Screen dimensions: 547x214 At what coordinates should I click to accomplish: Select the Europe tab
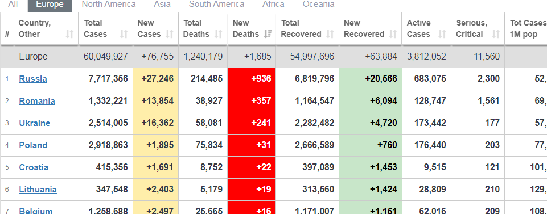(50, 5)
